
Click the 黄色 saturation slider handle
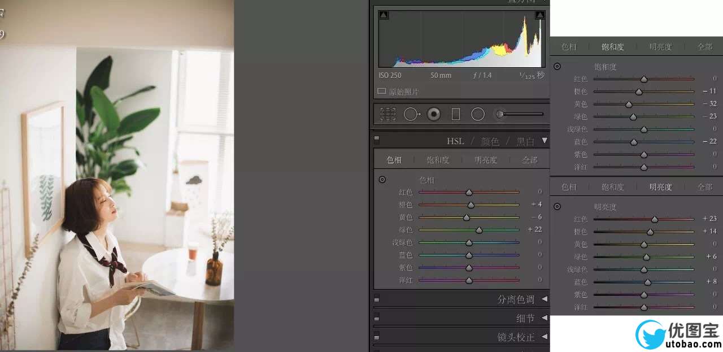tap(629, 104)
